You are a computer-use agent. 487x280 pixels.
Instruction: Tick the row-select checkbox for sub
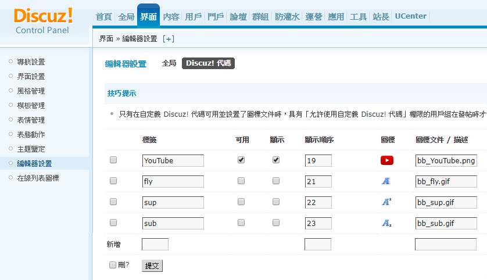click(x=113, y=222)
